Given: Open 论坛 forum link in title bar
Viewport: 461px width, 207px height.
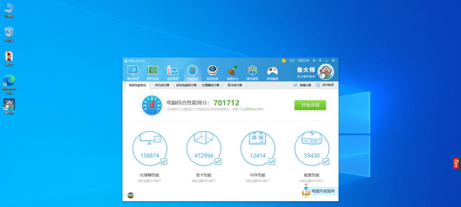Looking at the screenshot, I should pos(292,61).
